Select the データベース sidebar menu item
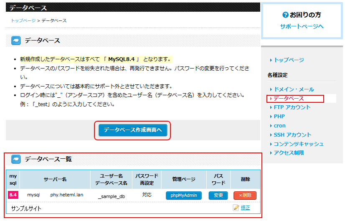The width and height of the screenshot is (345, 221). point(289,99)
